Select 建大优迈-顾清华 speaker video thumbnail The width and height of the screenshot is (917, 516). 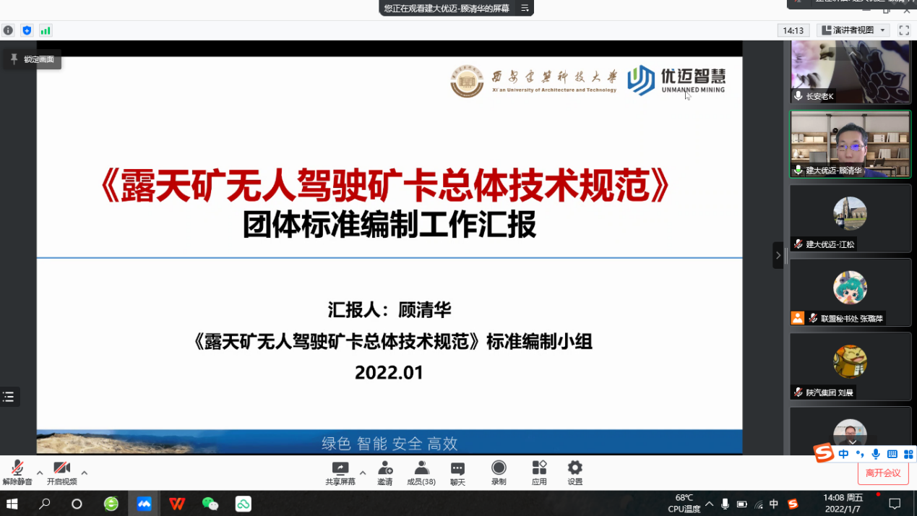(x=850, y=144)
